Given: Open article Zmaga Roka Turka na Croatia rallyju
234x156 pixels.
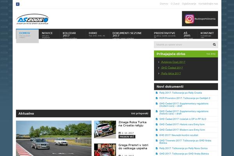Looking at the screenshot, I should 132,124.
